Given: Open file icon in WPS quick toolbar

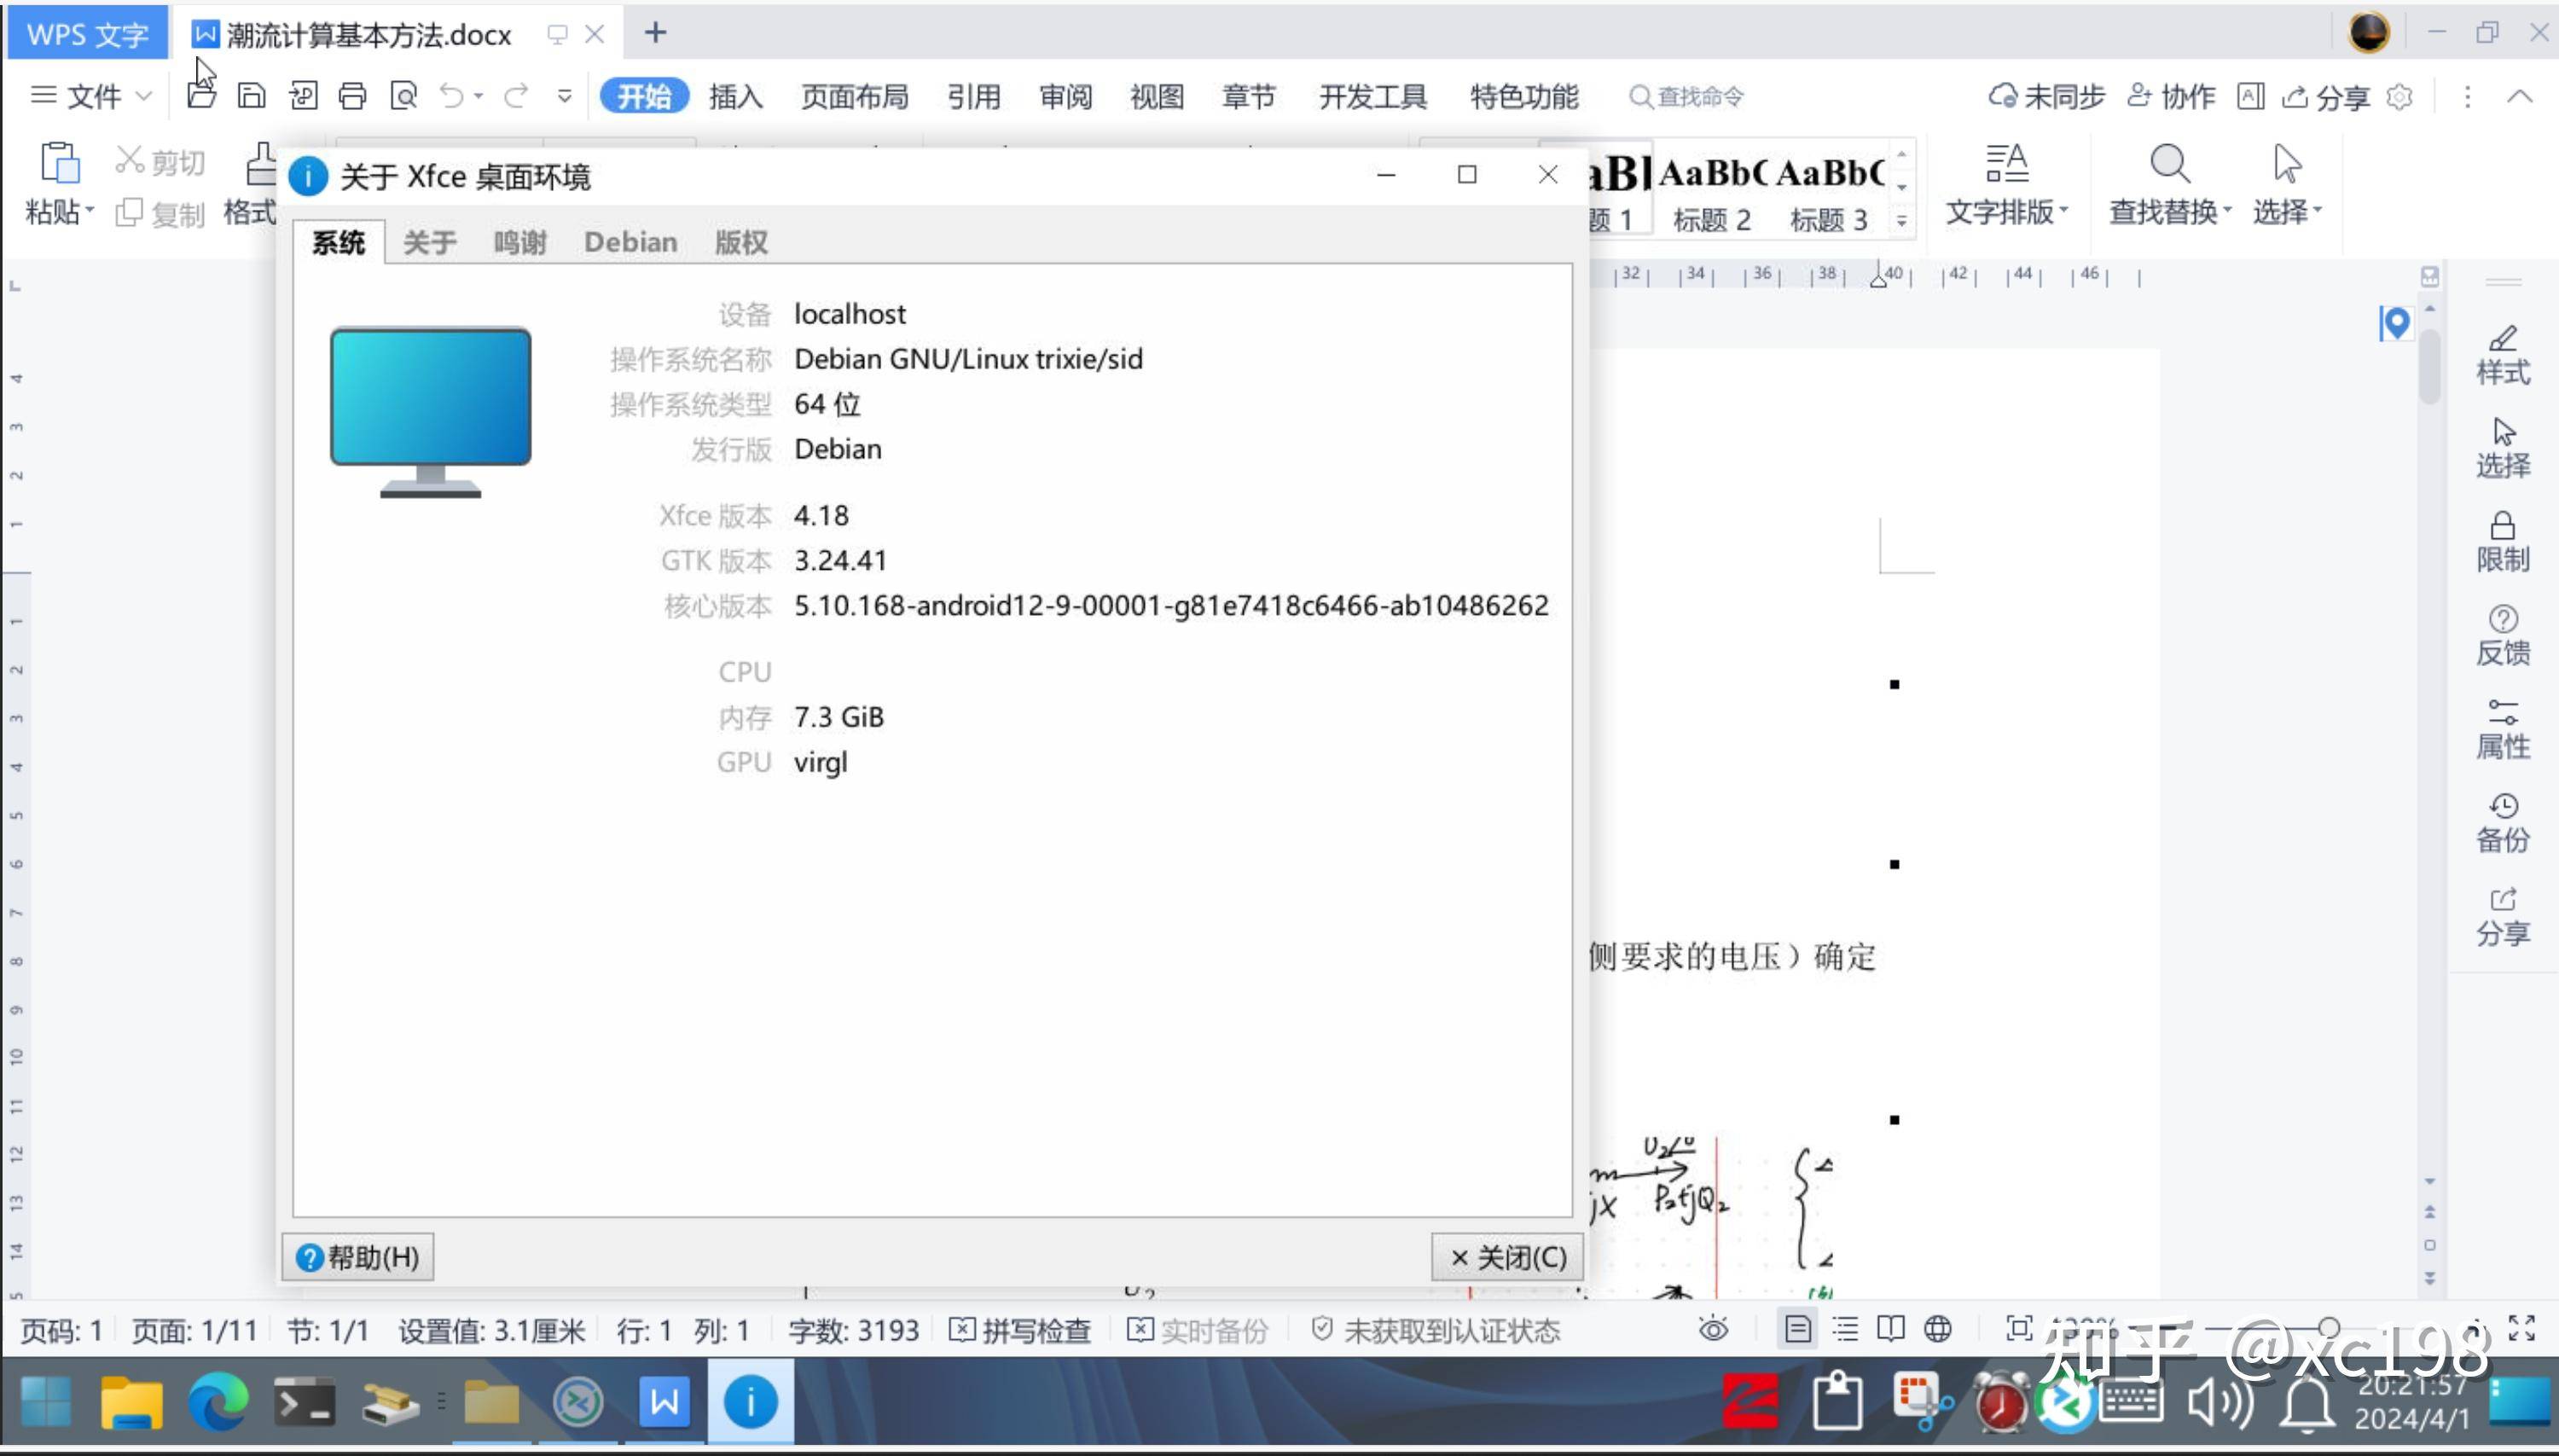Looking at the screenshot, I should (x=201, y=96).
